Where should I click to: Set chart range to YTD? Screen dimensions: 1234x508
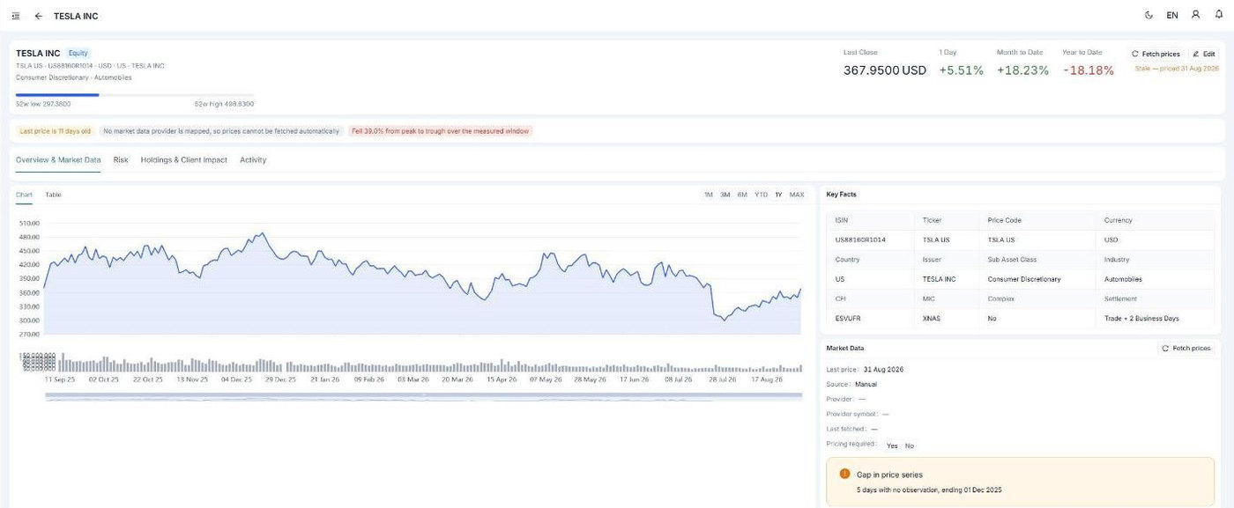coord(762,195)
